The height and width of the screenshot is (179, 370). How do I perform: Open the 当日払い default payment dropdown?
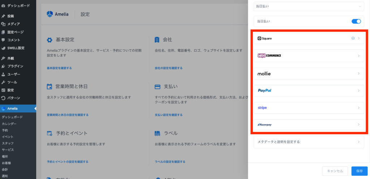coord(309,6)
